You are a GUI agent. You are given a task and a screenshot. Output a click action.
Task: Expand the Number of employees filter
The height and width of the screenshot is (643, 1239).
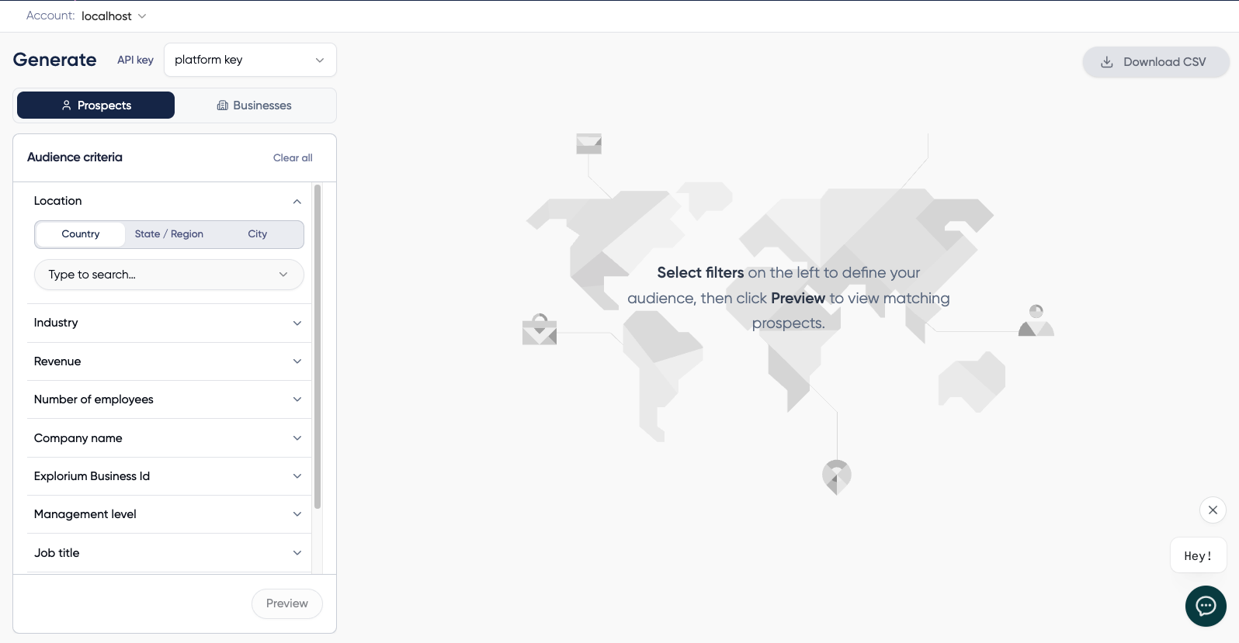(x=168, y=399)
